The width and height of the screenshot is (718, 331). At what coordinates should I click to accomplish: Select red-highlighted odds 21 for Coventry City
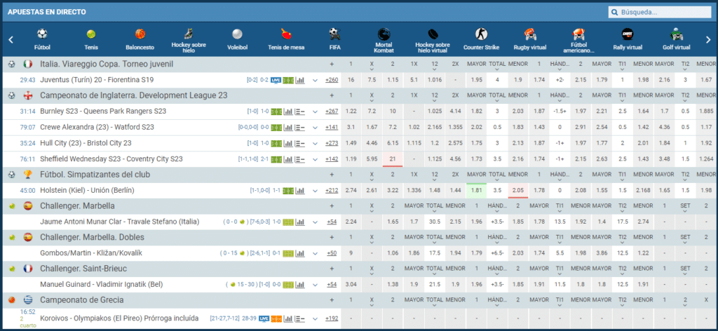pyautogui.click(x=392, y=158)
